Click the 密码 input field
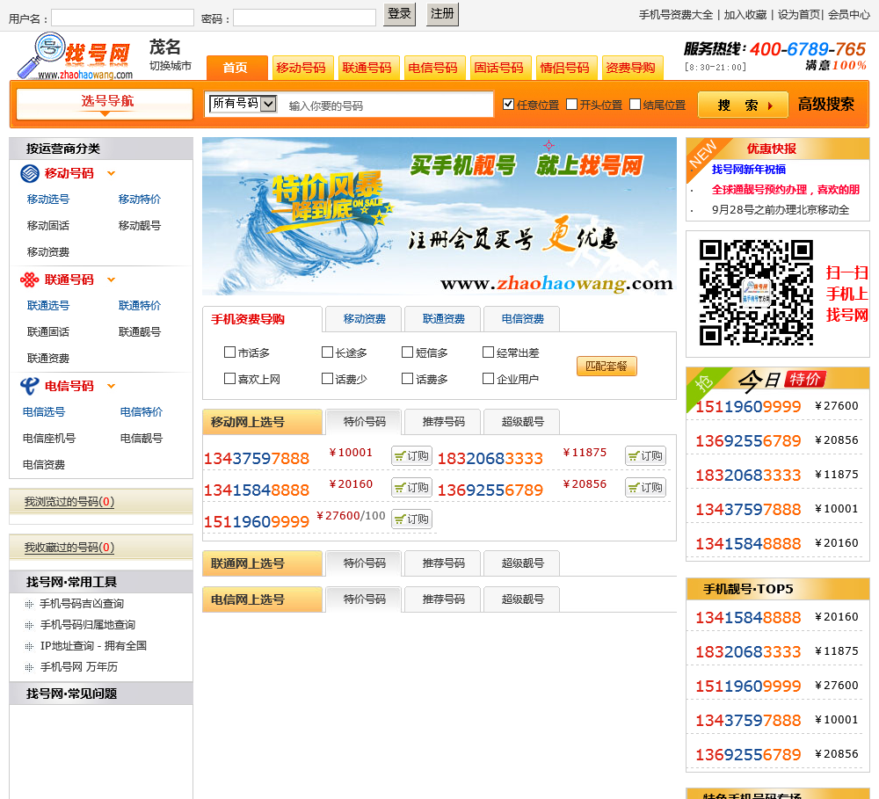Screen dimensions: 879x799 (304, 18)
